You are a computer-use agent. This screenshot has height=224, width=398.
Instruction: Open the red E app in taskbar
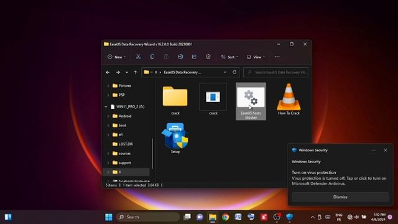[264, 217]
